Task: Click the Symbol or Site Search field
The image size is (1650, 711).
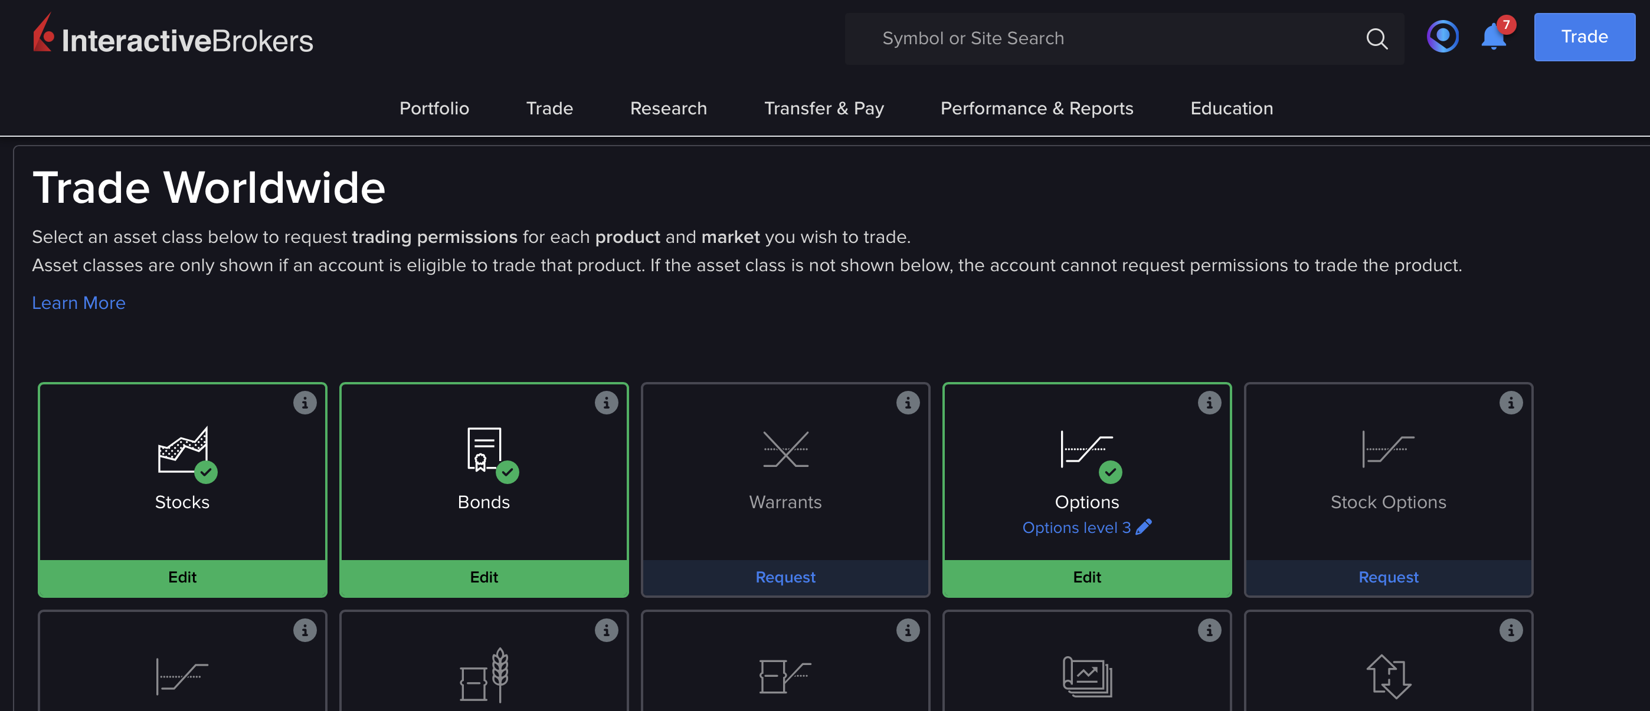Action: coord(1089,38)
